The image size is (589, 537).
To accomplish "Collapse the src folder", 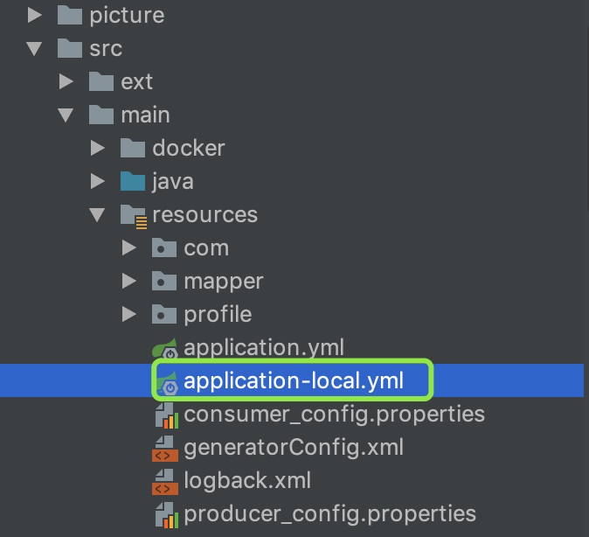I will [34, 49].
